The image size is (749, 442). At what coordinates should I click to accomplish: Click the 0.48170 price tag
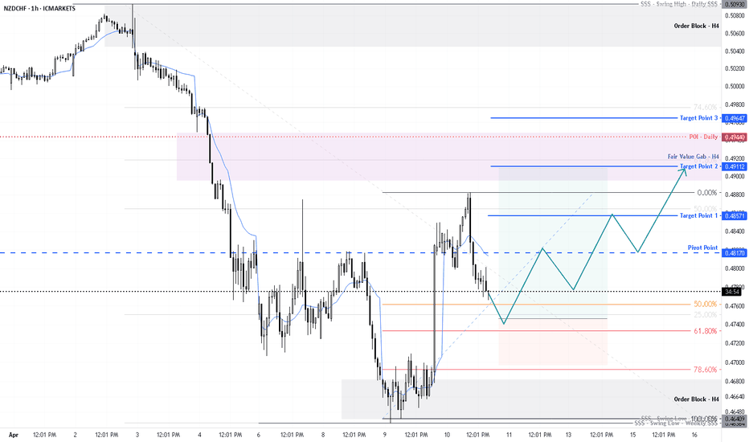click(x=735, y=253)
